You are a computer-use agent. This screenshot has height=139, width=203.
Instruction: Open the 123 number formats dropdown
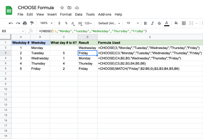pyautogui.click(x=88, y=23)
